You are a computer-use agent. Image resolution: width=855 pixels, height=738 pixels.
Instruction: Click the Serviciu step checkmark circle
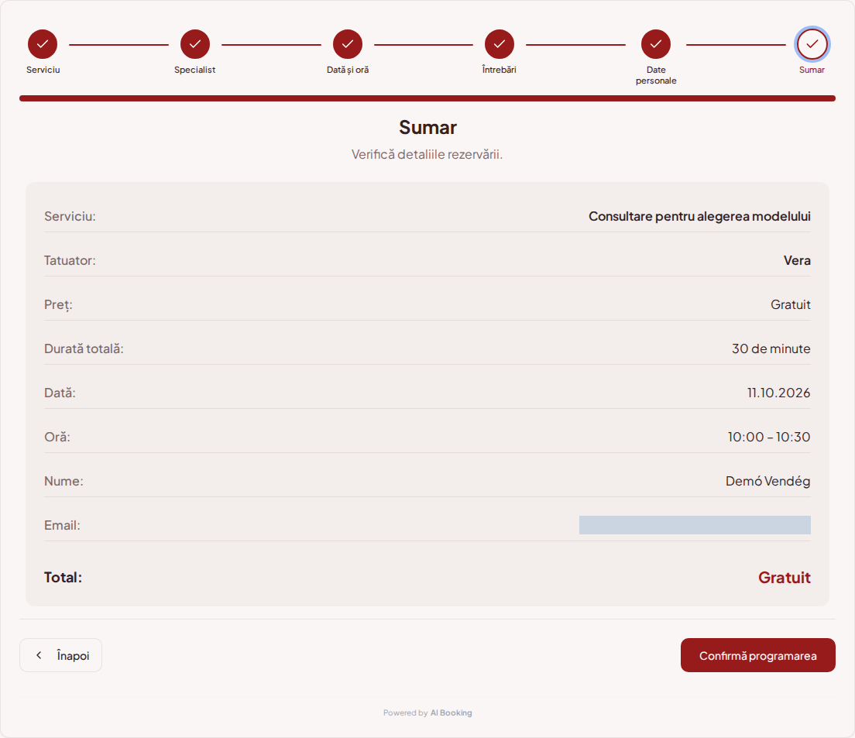coord(43,44)
